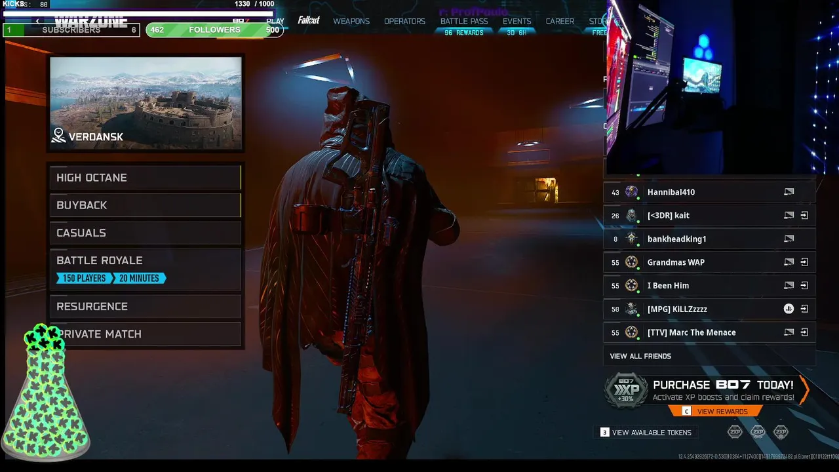Screen dimensions: 839x472
Task: Click the 96 Rewards label under Battle Pass
Action: click(x=464, y=33)
